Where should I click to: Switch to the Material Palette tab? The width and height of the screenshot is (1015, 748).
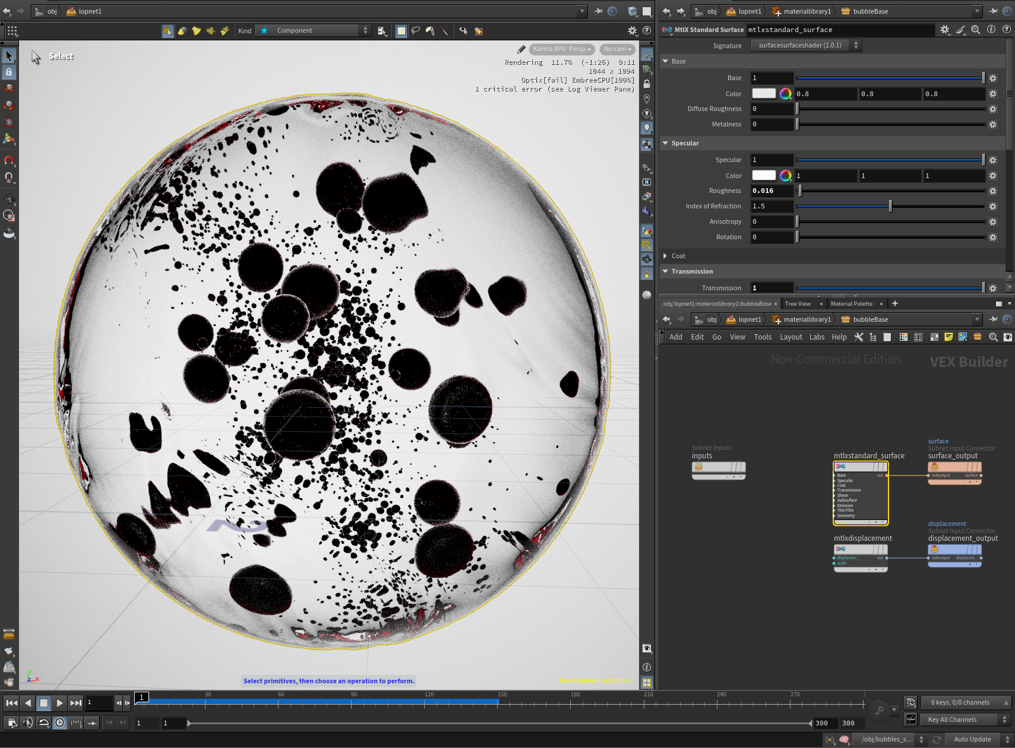tap(851, 304)
